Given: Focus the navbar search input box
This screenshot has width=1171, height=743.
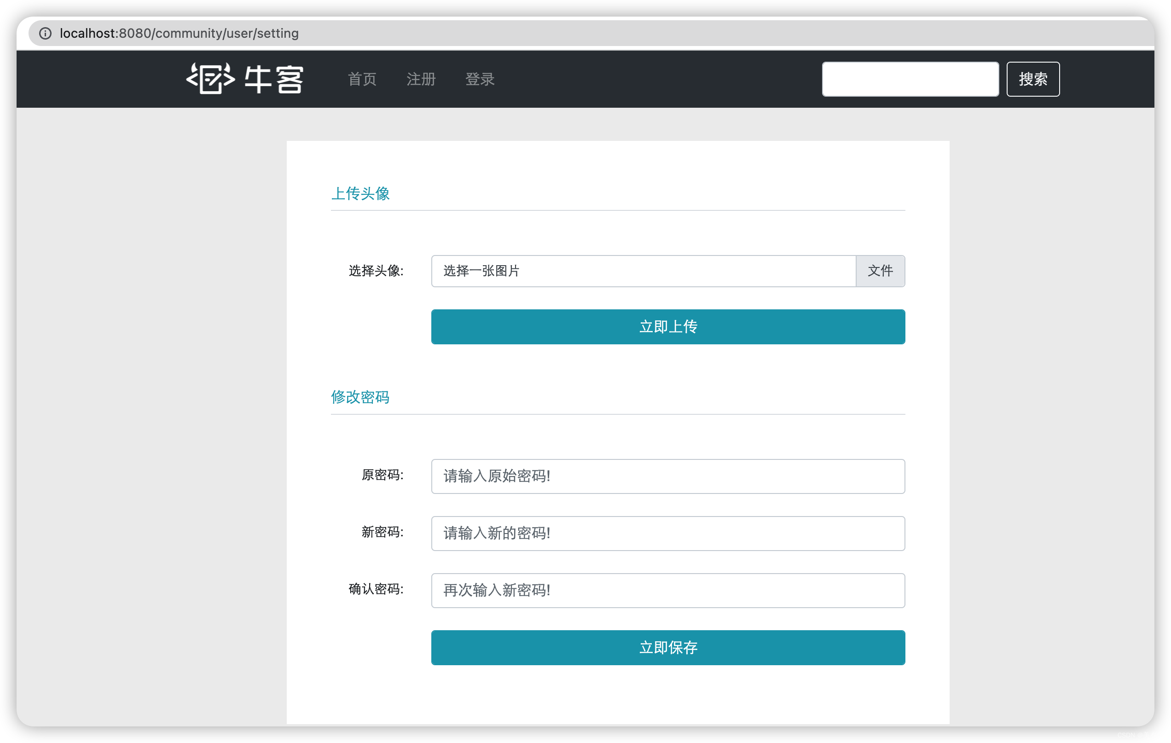Looking at the screenshot, I should point(910,79).
